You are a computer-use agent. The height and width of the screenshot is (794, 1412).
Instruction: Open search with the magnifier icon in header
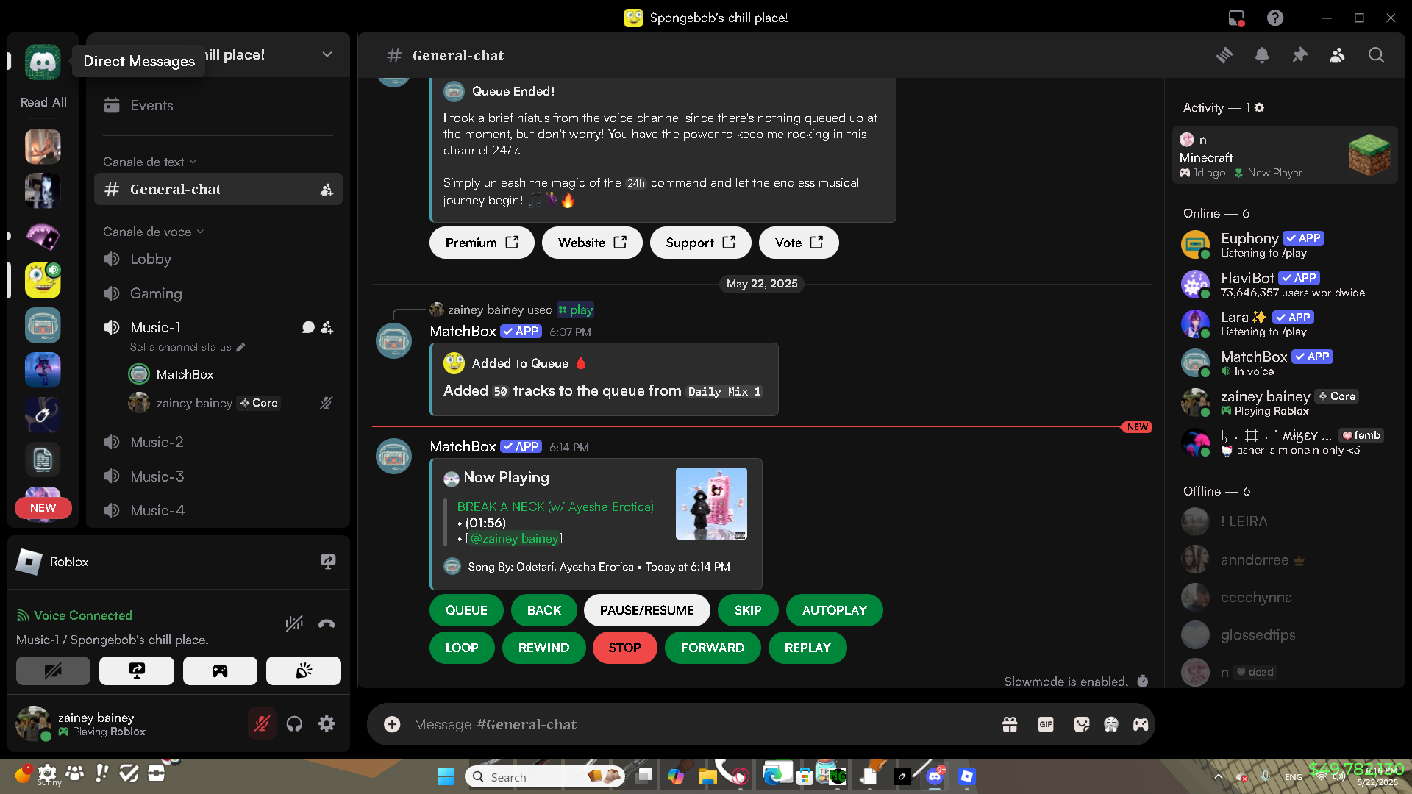pos(1376,55)
